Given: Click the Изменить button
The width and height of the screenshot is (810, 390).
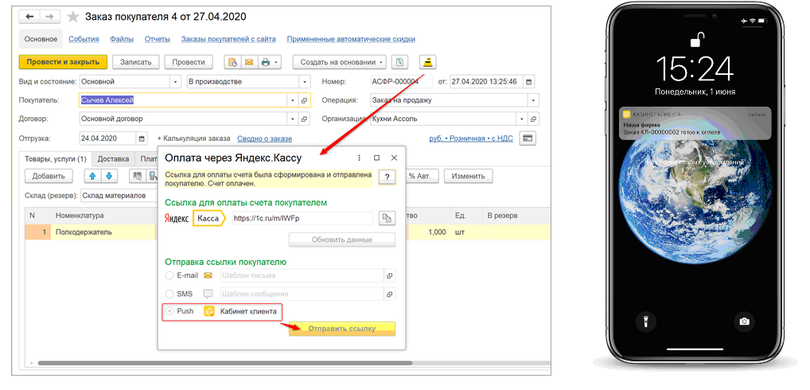Looking at the screenshot, I should coord(468,176).
